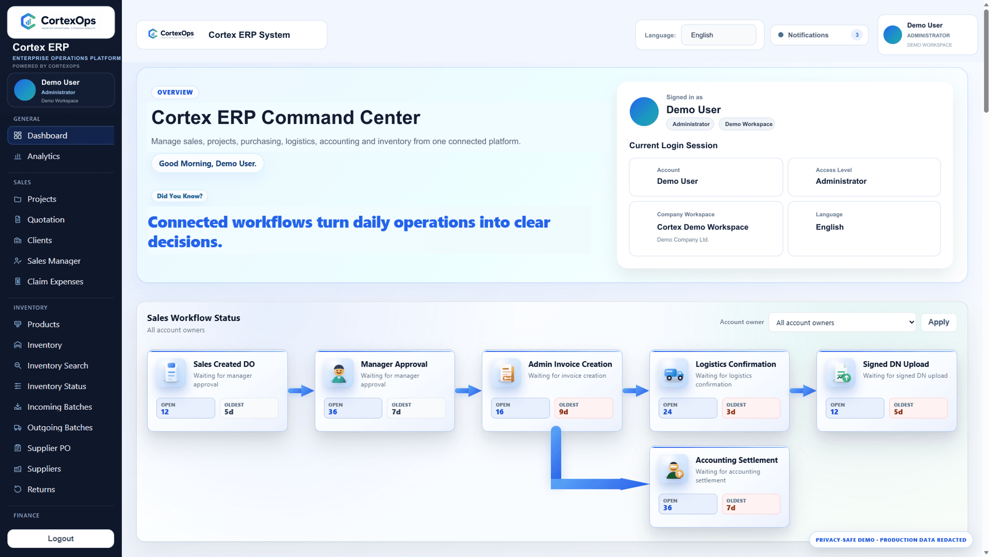Open the Language selector in header

[x=719, y=35]
